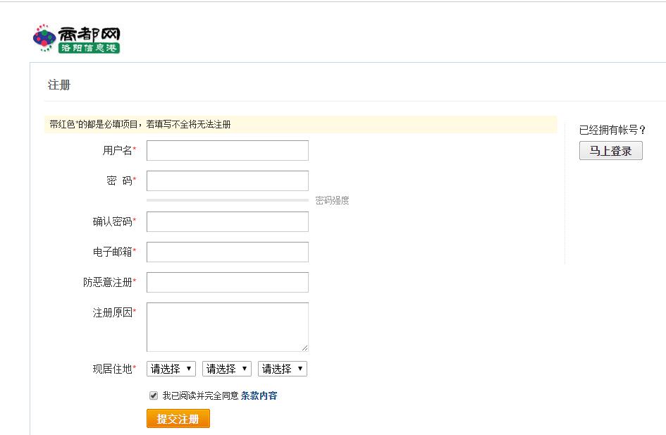Click the 防恶意注册 verification input field

click(227, 282)
